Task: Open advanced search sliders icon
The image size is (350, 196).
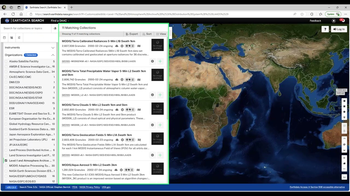Action: pyautogui.click(x=19, y=38)
